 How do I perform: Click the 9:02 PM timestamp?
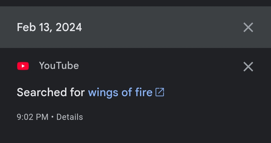(x=33, y=117)
